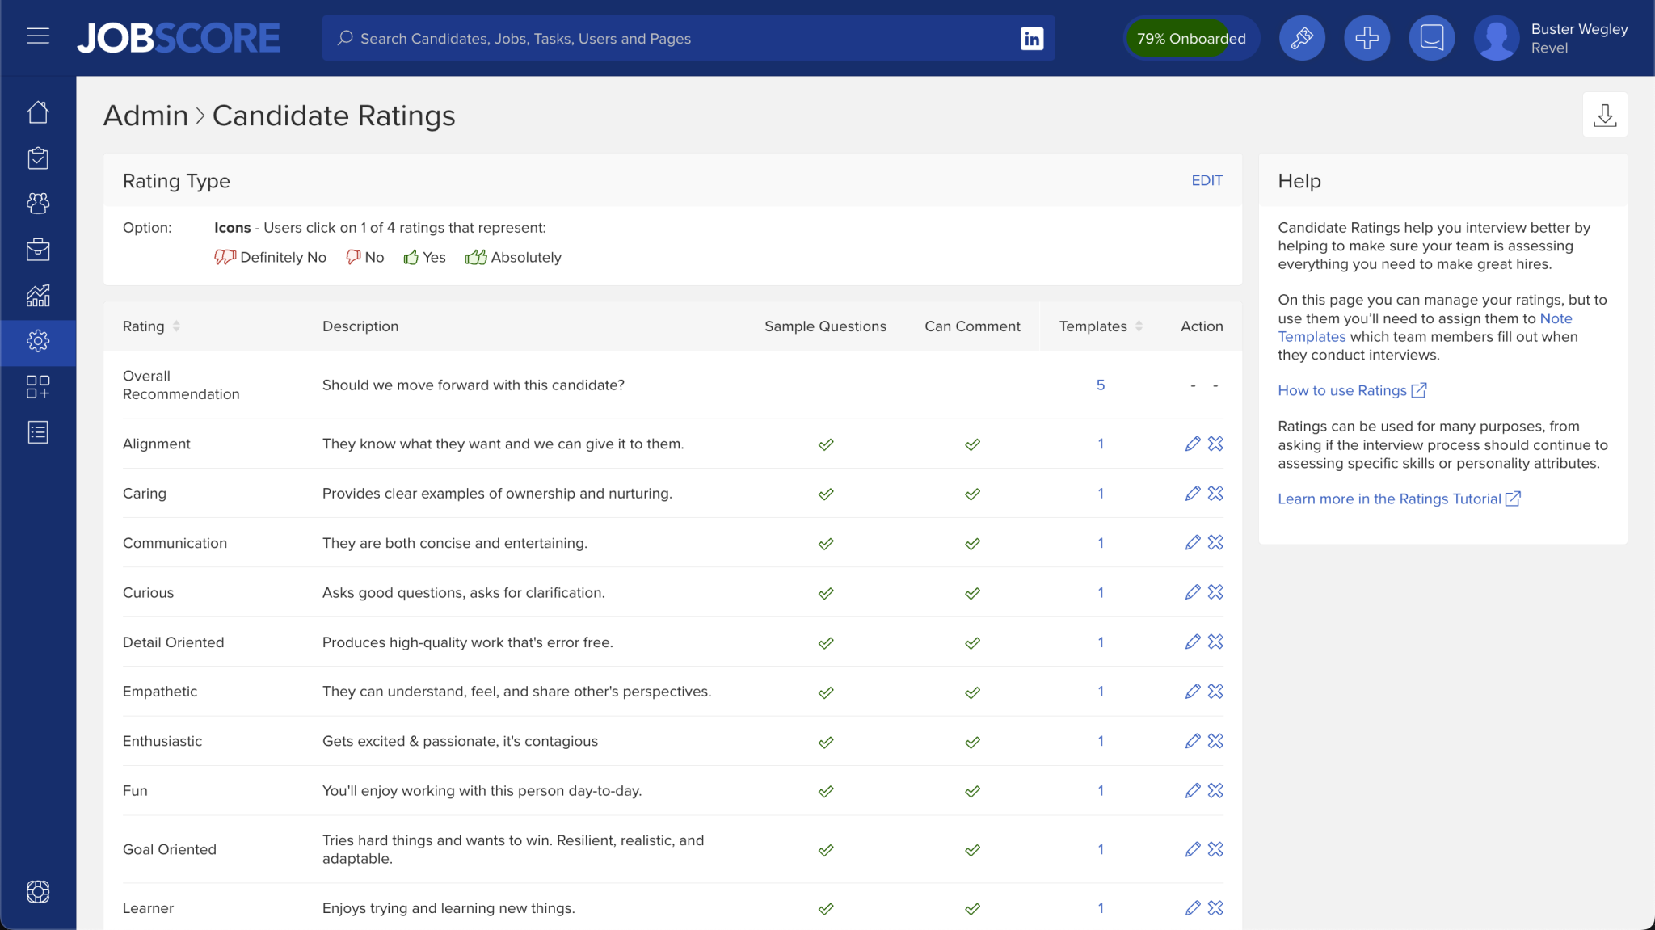Edit the Alignment rating with the pencil icon
The image size is (1655, 930).
tap(1193, 444)
